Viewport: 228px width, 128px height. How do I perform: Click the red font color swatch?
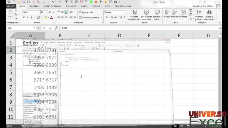point(51,17)
